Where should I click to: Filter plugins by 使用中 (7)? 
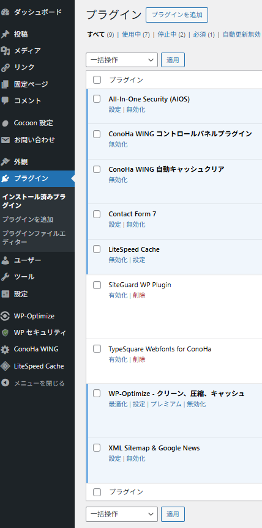pyautogui.click(x=135, y=34)
